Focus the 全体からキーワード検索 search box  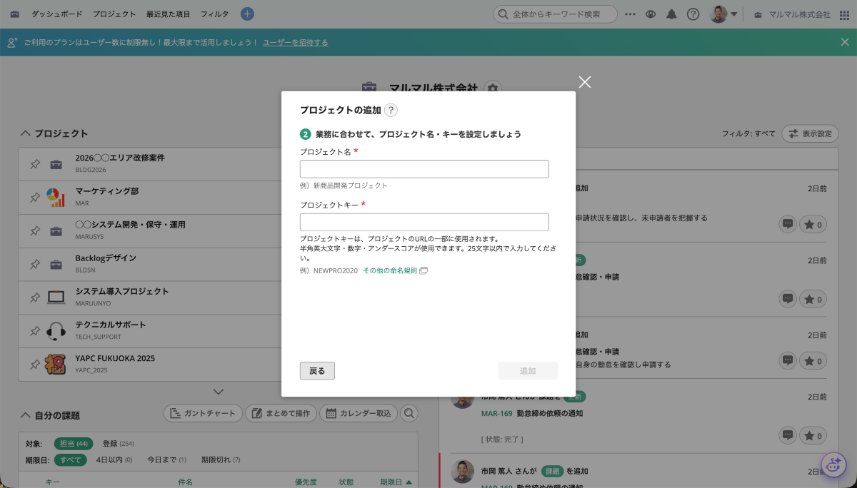click(x=555, y=14)
